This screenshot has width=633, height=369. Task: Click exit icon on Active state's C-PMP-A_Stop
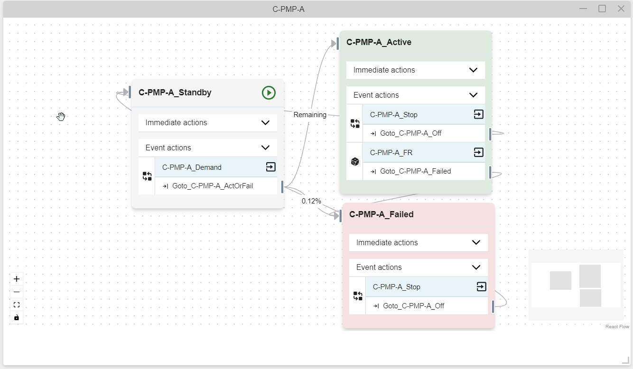[478, 114]
